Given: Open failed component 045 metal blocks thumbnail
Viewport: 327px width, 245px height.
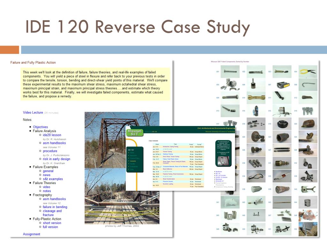Looking at the screenshot, I should (x=230, y=215).
